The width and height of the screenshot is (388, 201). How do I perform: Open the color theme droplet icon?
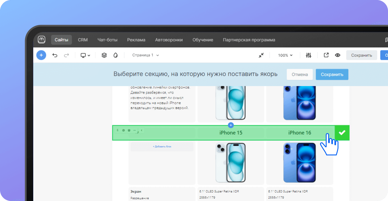point(116,55)
